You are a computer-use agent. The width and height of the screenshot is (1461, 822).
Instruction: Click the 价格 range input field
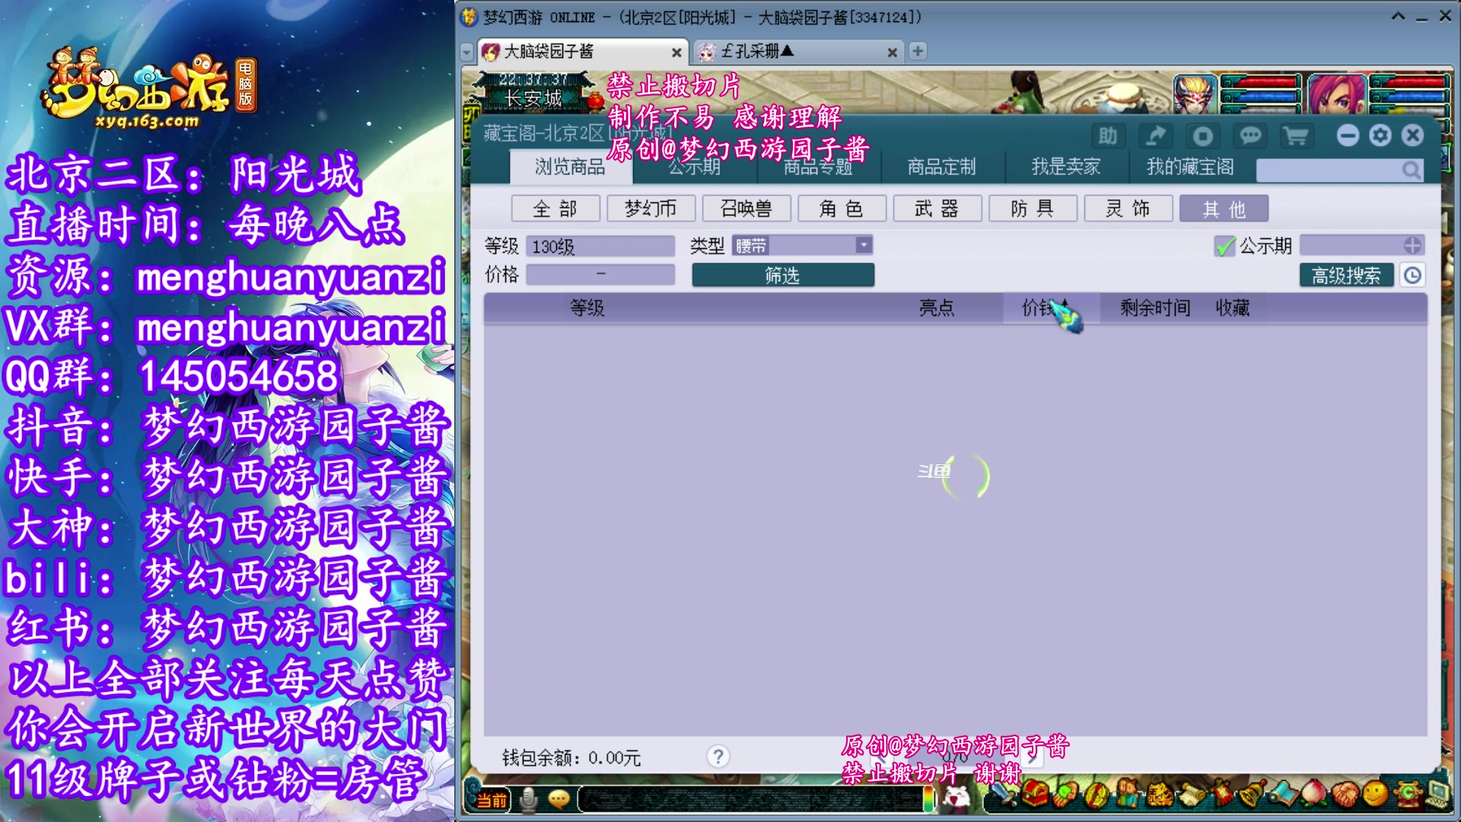point(600,274)
